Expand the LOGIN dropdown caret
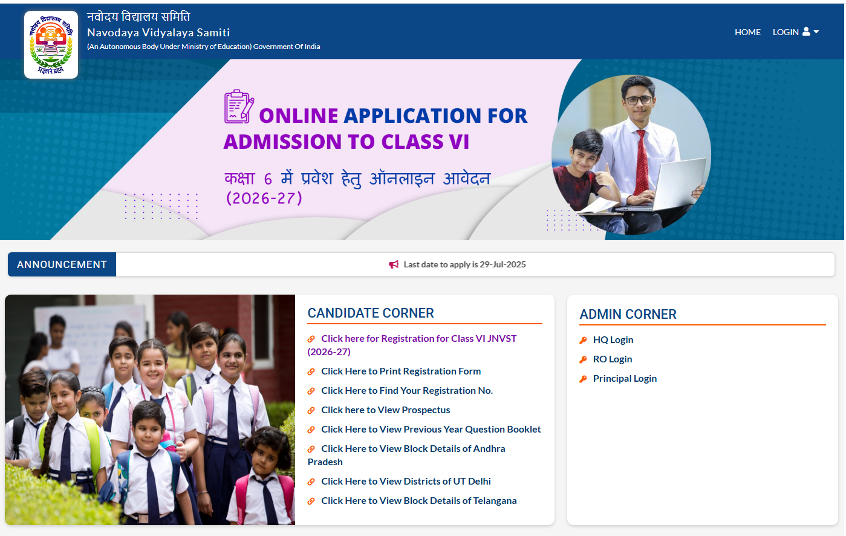The height and width of the screenshot is (536, 846). click(816, 32)
